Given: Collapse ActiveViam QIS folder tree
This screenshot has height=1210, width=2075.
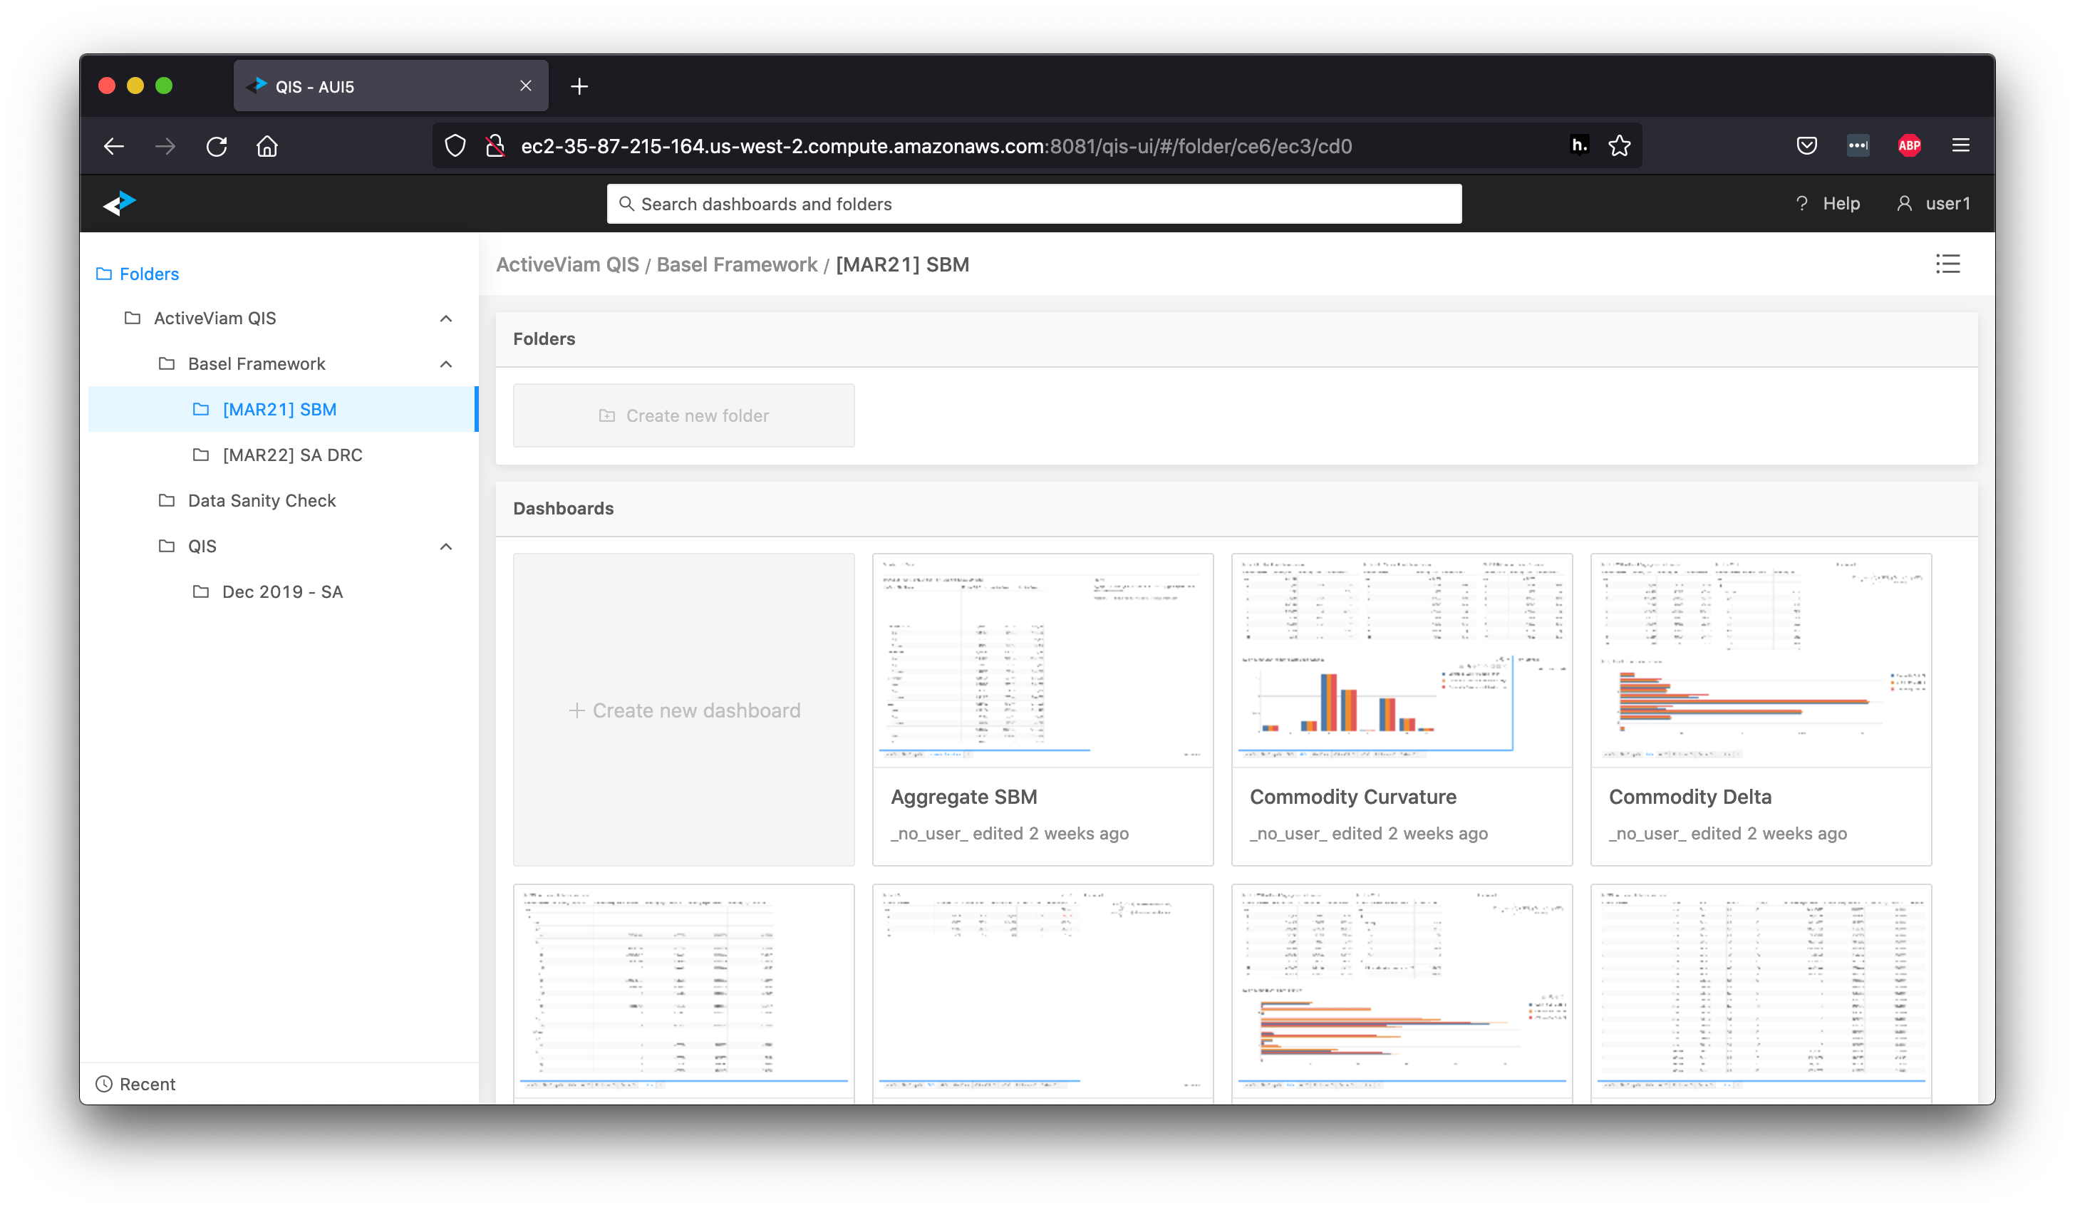Looking at the screenshot, I should (445, 318).
